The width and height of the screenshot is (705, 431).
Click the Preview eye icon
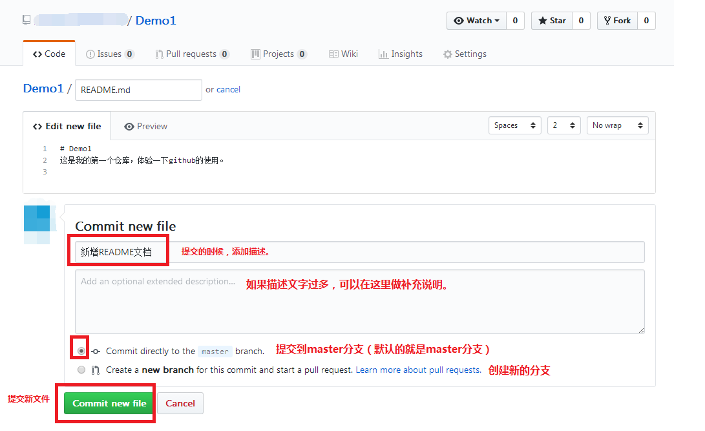coord(129,127)
